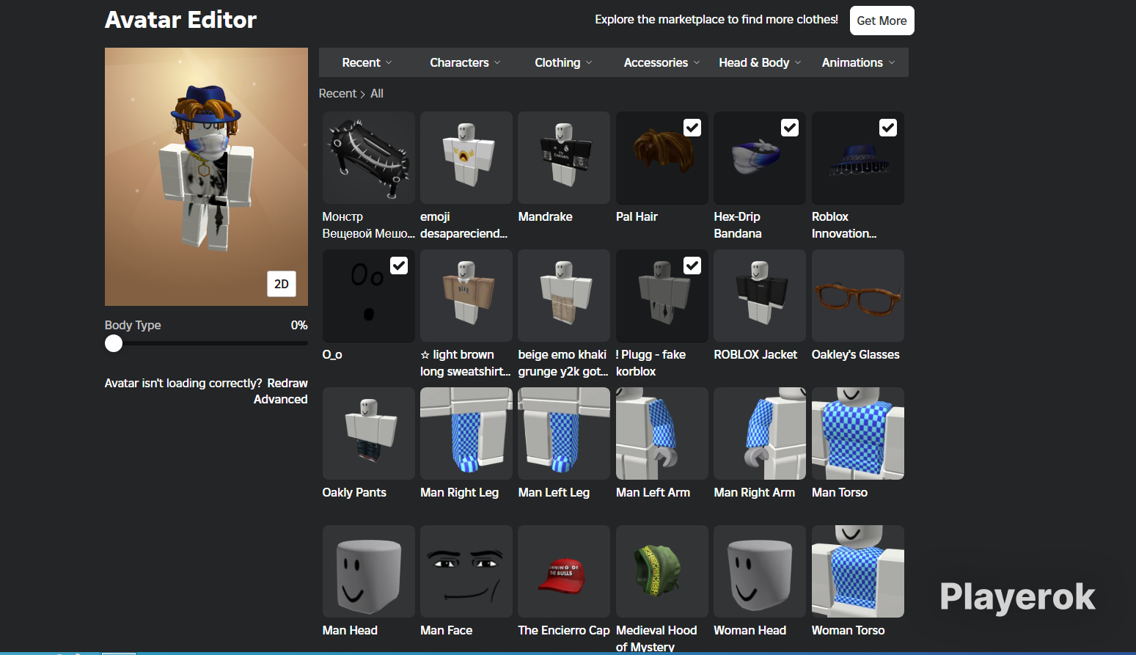The height and width of the screenshot is (655, 1136).
Task: Click the Pal Hair name link
Action: pyautogui.click(x=637, y=216)
